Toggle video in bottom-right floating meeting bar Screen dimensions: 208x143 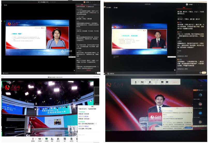[142, 82]
